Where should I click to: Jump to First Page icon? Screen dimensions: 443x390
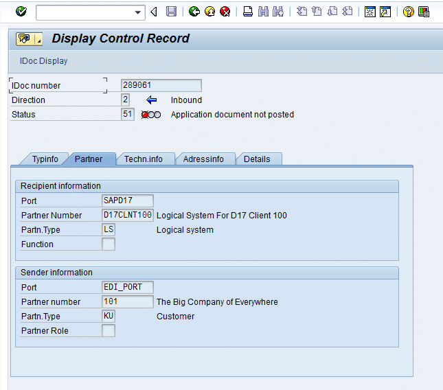coord(302,12)
